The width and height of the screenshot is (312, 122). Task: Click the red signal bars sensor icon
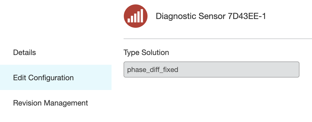(x=136, y=16)
